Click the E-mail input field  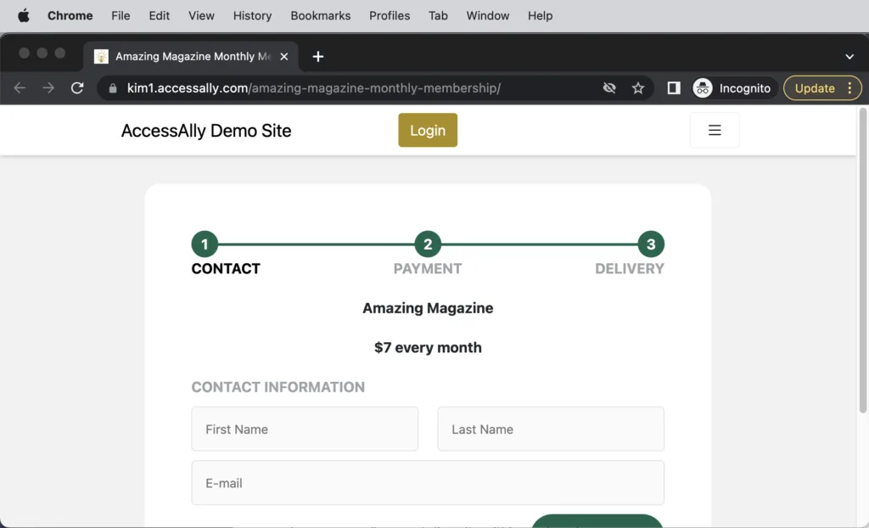click(x=428, y=482)
